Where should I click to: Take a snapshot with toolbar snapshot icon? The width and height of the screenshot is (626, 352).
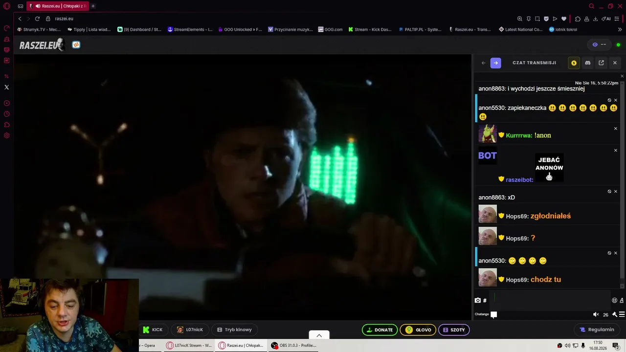537,19
